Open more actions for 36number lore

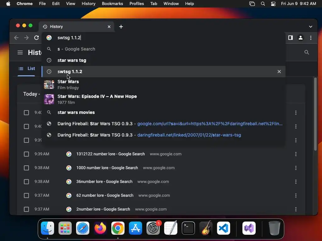(x=296, y=182)
